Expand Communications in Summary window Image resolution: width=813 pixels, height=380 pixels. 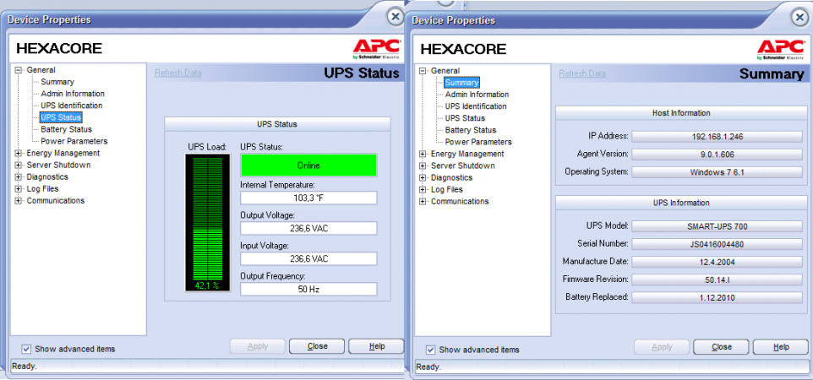click(423, 202)
